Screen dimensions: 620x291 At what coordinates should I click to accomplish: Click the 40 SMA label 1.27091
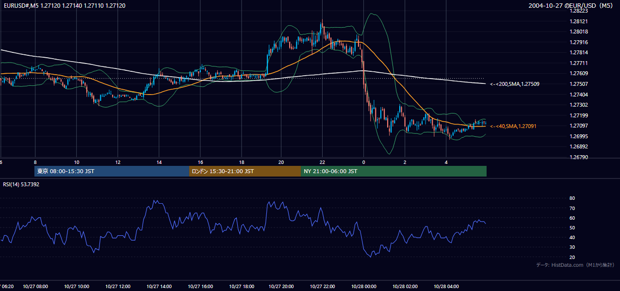(x=513, y=126)
